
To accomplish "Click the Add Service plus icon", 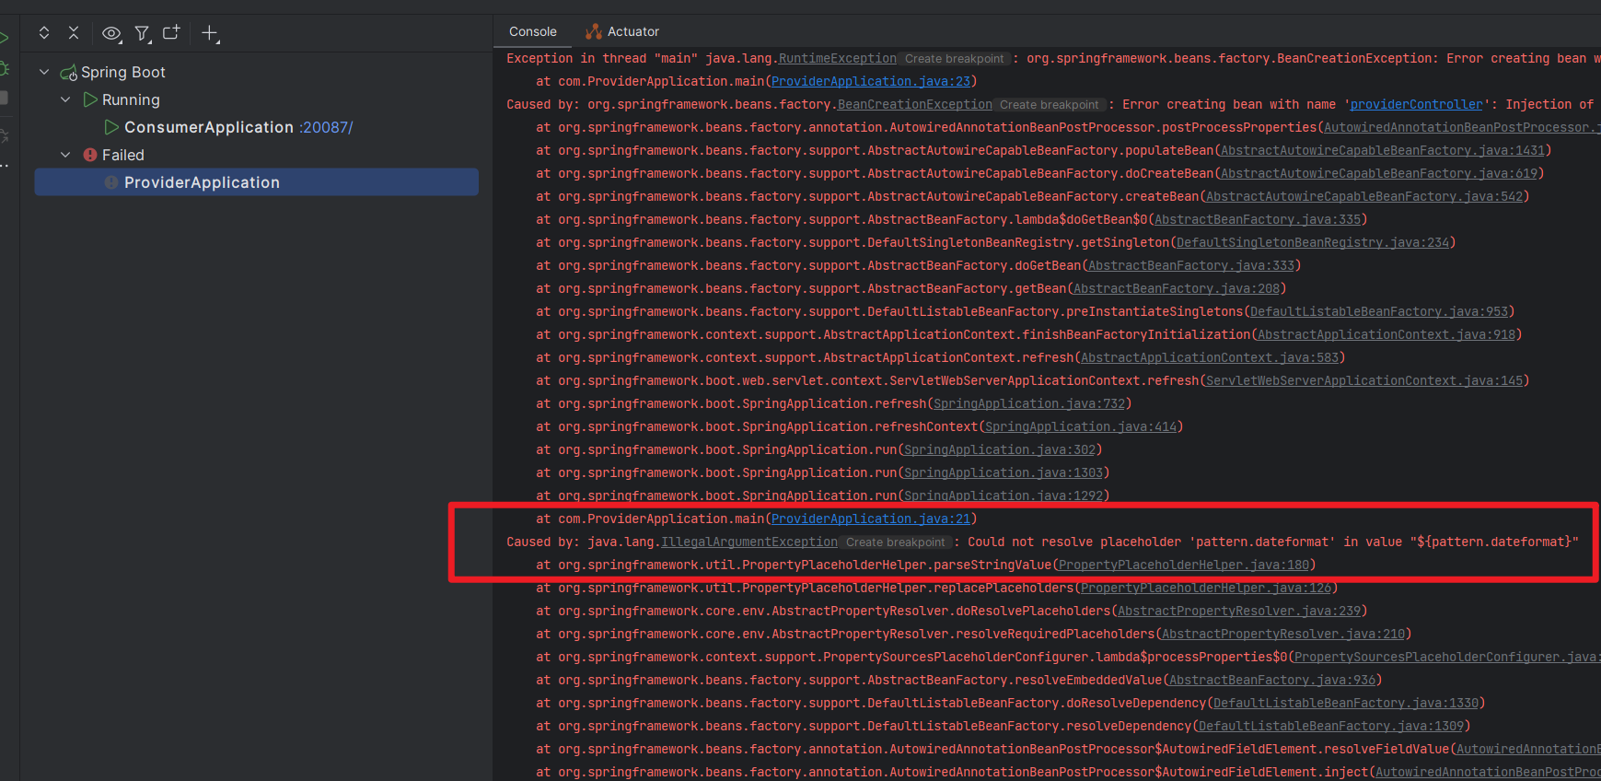I will (x=210, y=34).
